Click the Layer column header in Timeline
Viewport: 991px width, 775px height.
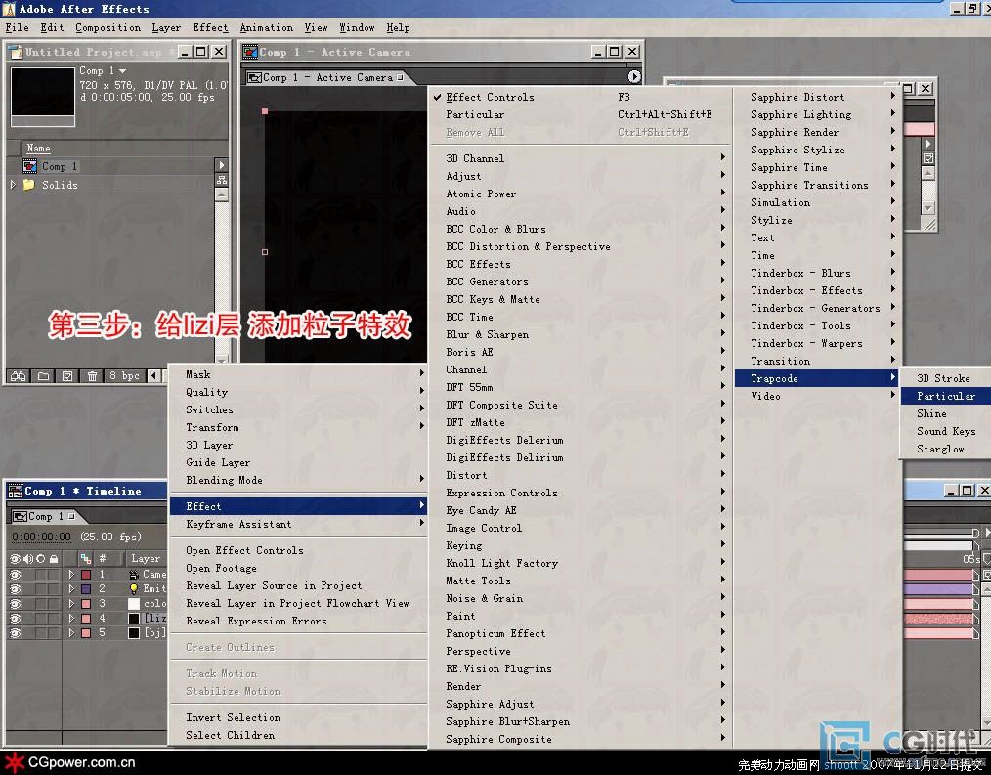tap(146, 559)
